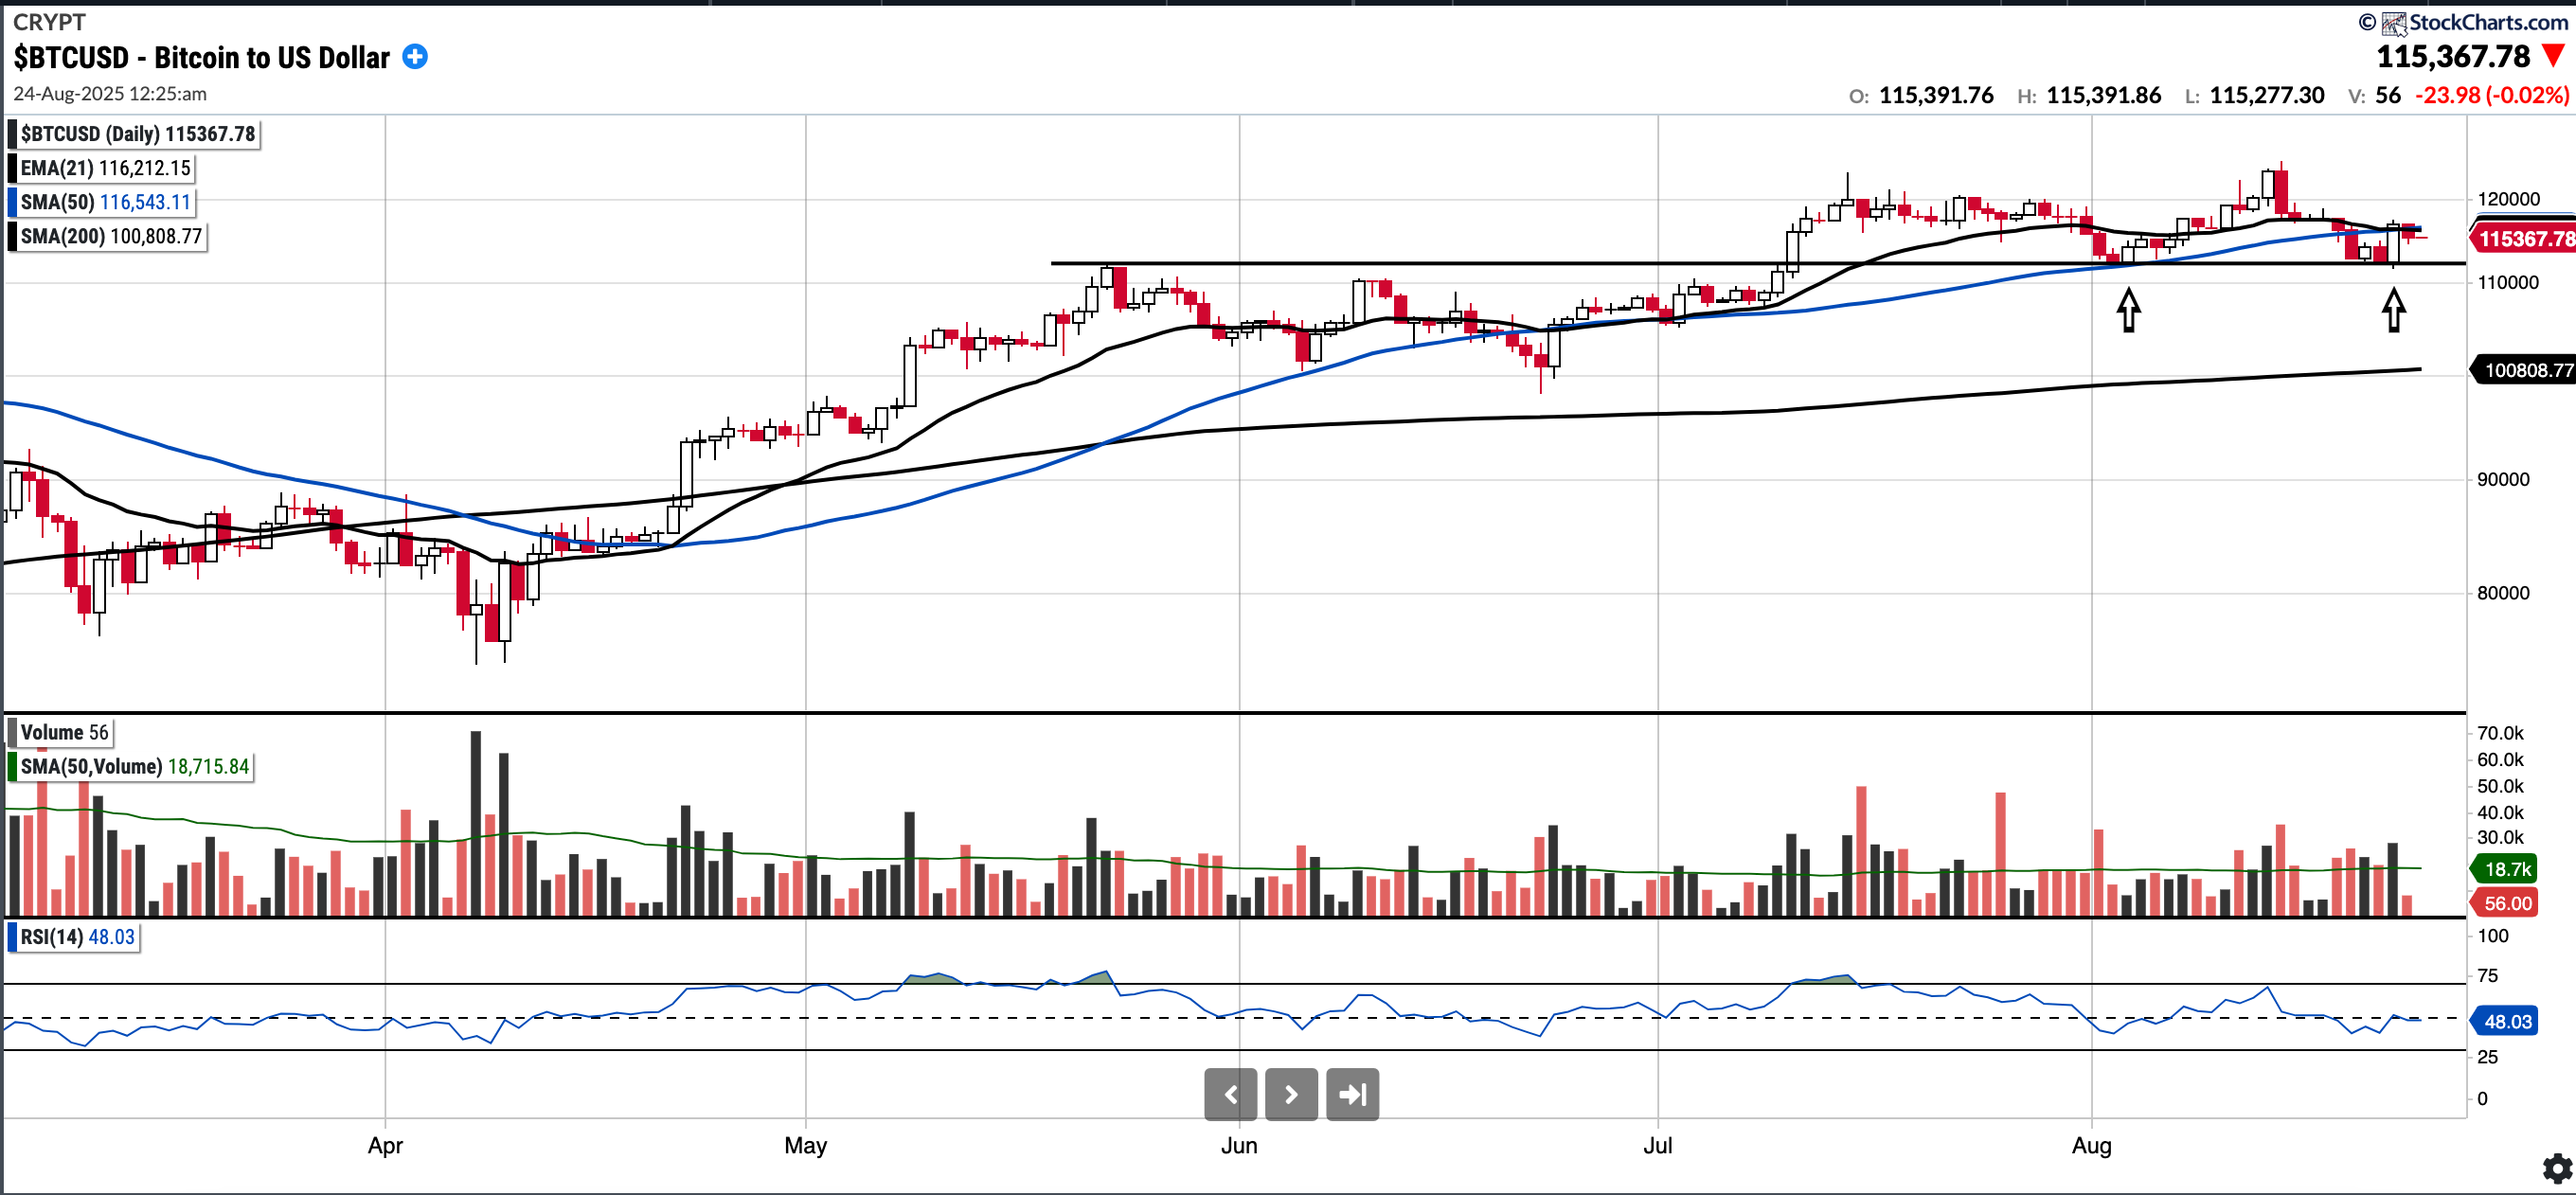Image resolution: width=2576 pixels, height=1195 pixels.
Task: Click the red down triangle price indicator
Action: [2554, 56]
